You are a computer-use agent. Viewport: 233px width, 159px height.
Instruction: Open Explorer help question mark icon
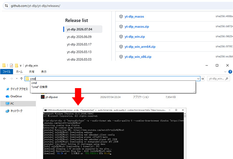(230, 72)
